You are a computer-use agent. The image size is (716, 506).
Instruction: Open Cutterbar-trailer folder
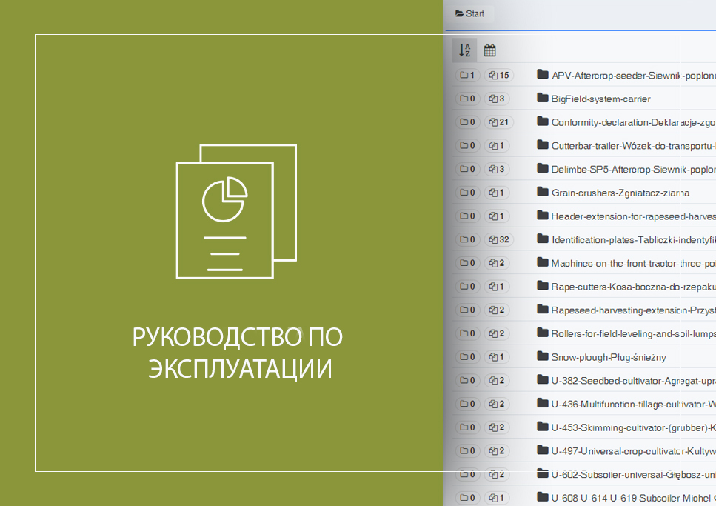pos(633,146)
